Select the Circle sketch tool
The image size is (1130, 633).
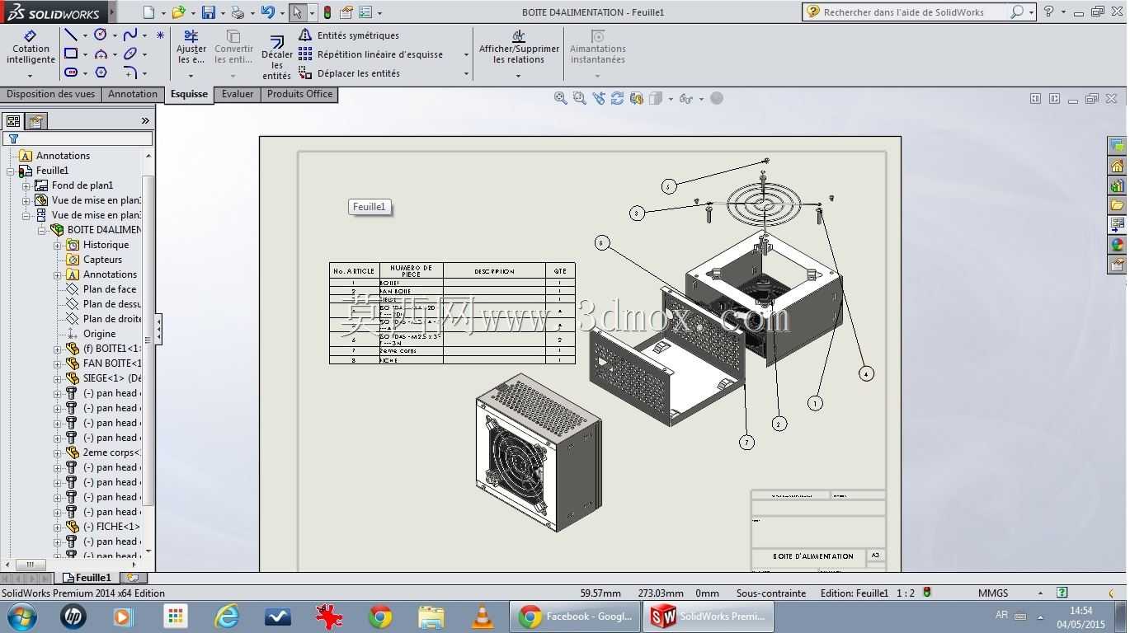pyautogui.click(x=101, y=35)
